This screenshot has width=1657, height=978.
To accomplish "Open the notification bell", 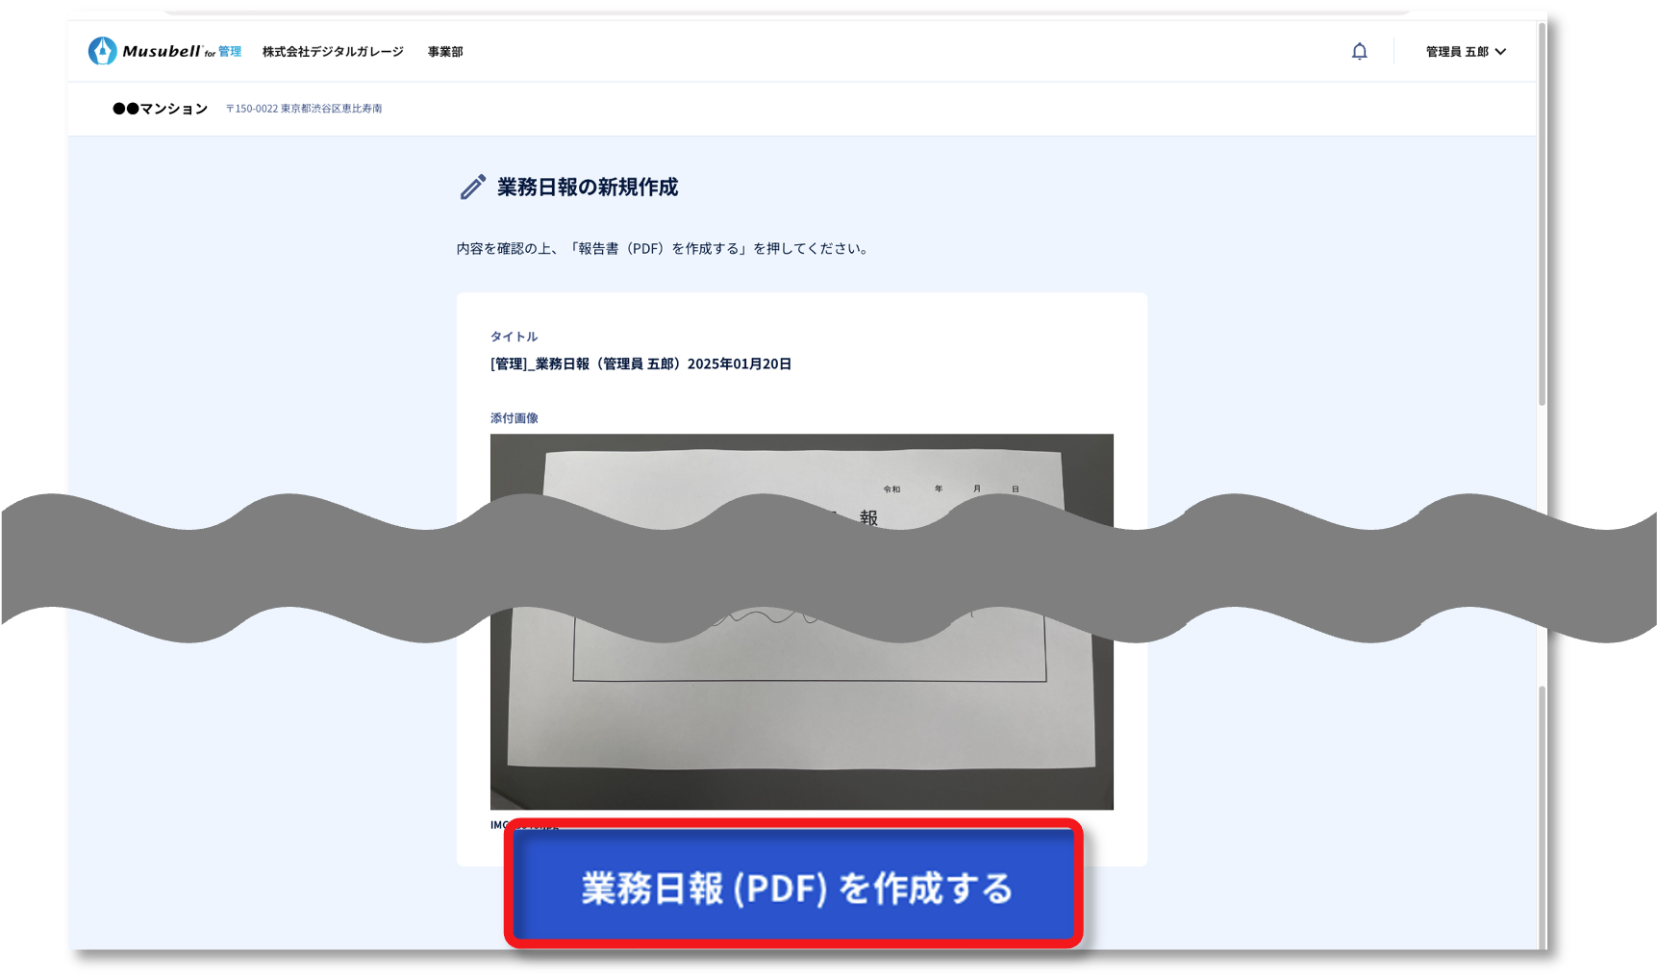I will click(x=1359, y=52).
